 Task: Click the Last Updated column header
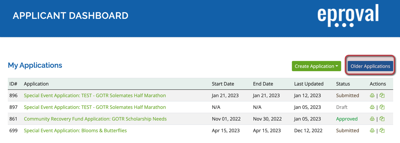point(309,84)
